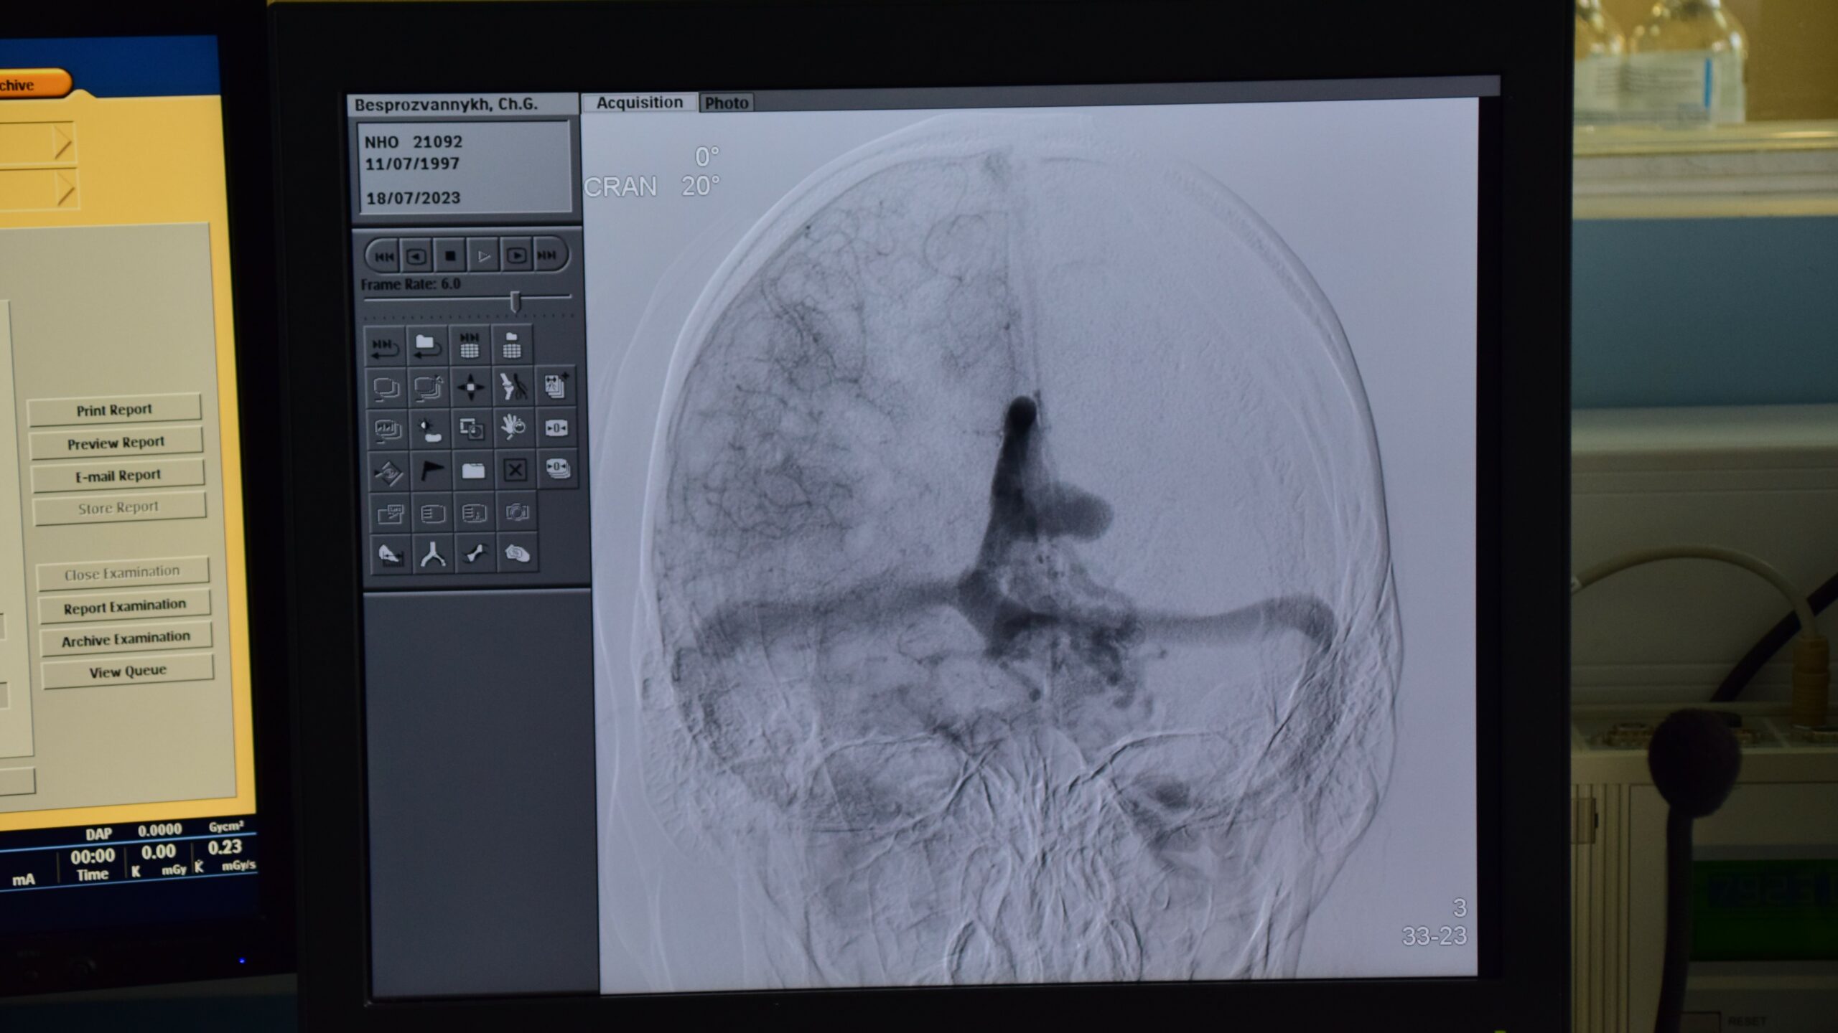Viewport: 1838px width, 1033px height.
Task: Click the monitor with run frames icon
Action: click(388, 430)
